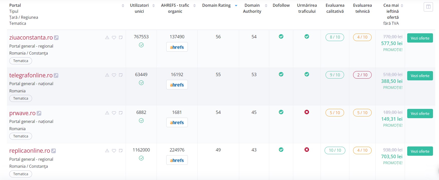Click the verified users checkmark under 1162000
This screenshot has height=180, width=439.
point(141,158)
